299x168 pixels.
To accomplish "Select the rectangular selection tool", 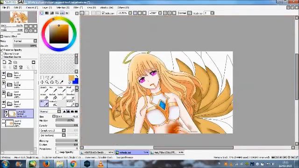I will 42,77.
